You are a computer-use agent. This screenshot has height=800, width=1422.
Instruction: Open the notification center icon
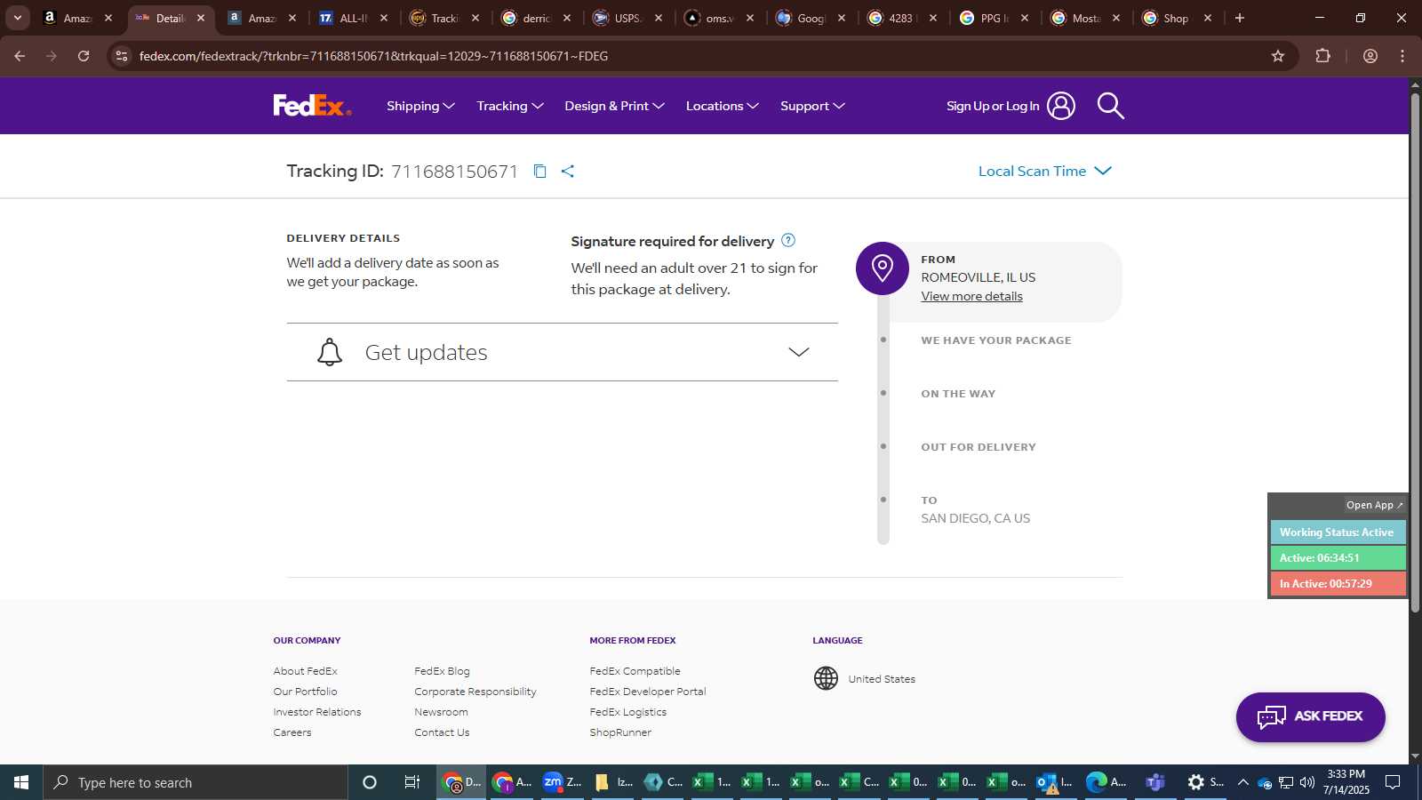(x=1394, y=782)
